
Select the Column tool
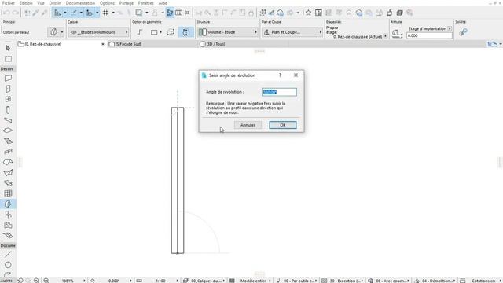[8, 110]
